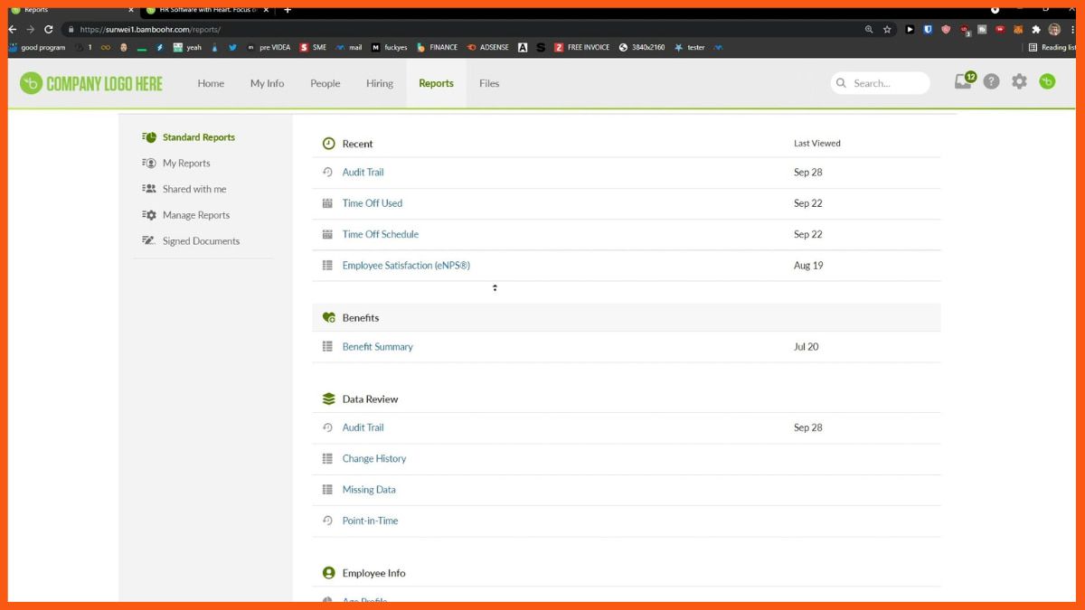Image resolution: width=1085 pixels, height=610 pixels.
Task: Open the Time Off Schedule report
Action: (x=381, y=234)
